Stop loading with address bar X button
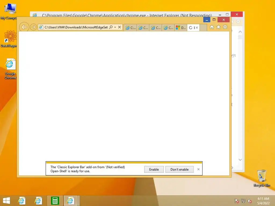This screenshot has height=206, width=275. [120, 27]
